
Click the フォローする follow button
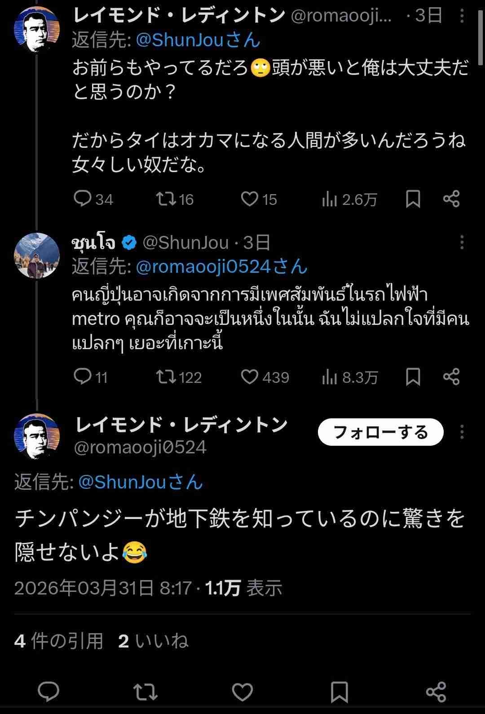pyautogui.click(x=380, y=432)
